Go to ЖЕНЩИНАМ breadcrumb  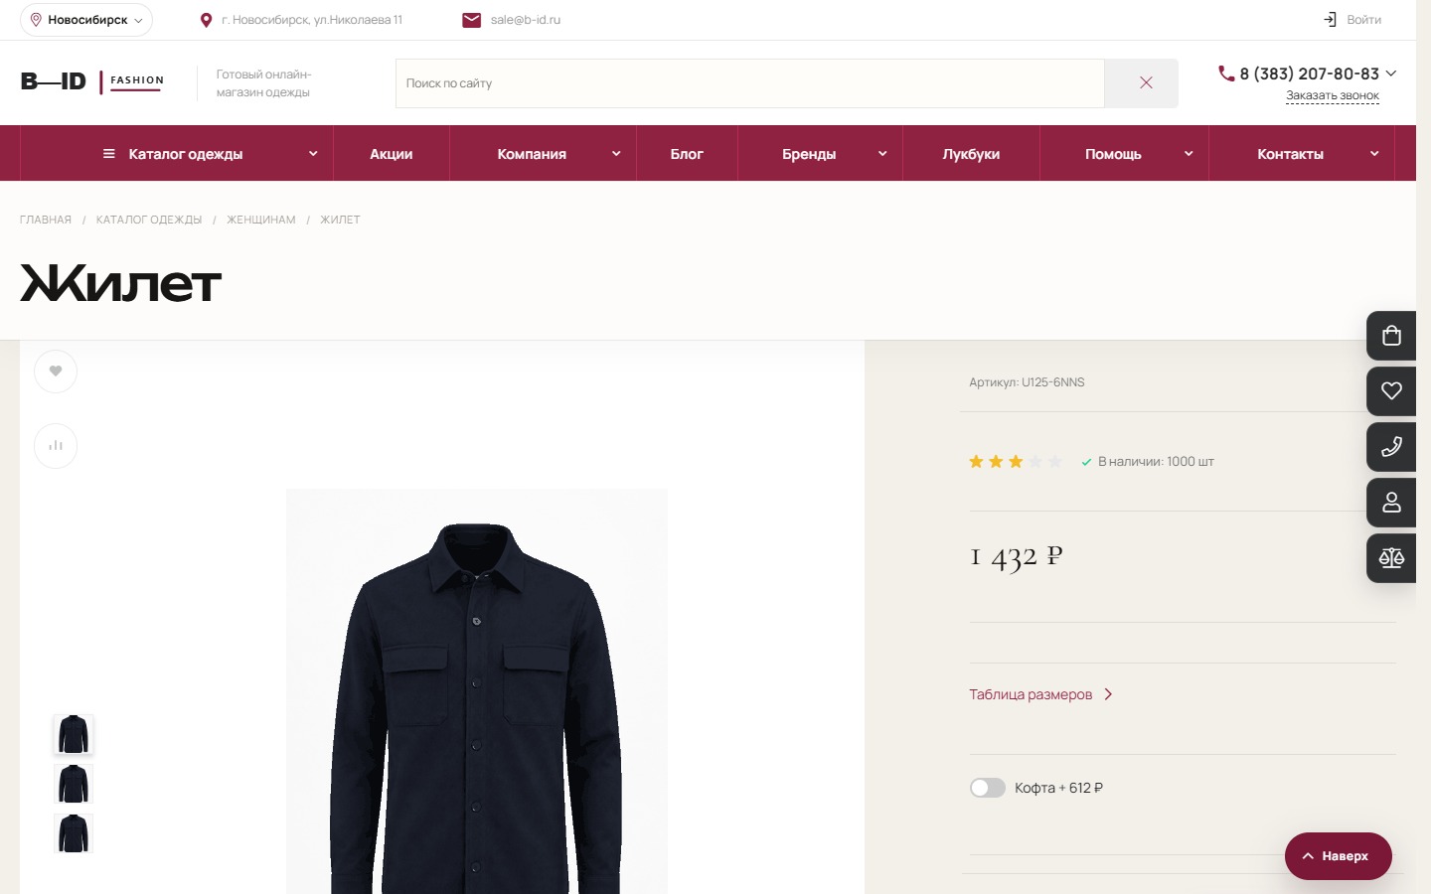point(261,221)
